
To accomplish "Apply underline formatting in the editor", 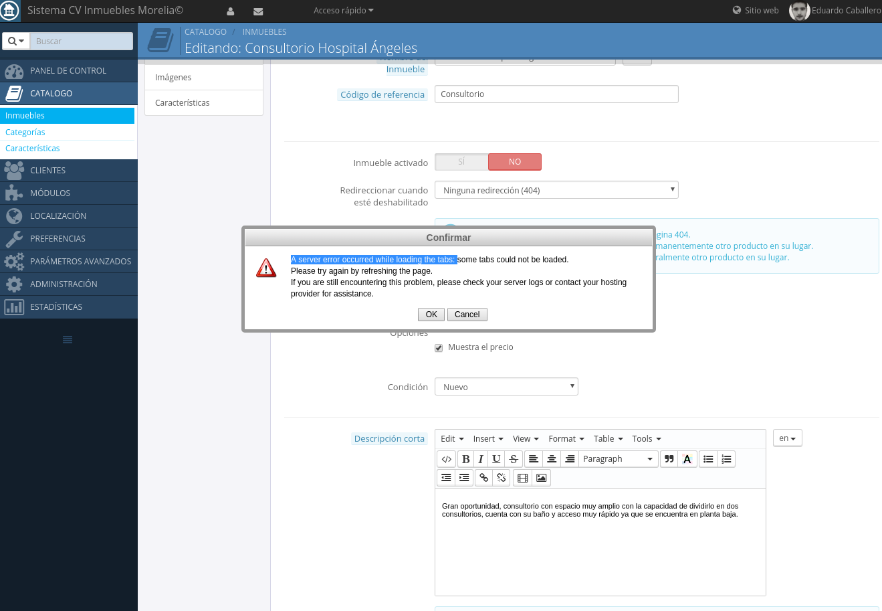I will coord(496,459).
